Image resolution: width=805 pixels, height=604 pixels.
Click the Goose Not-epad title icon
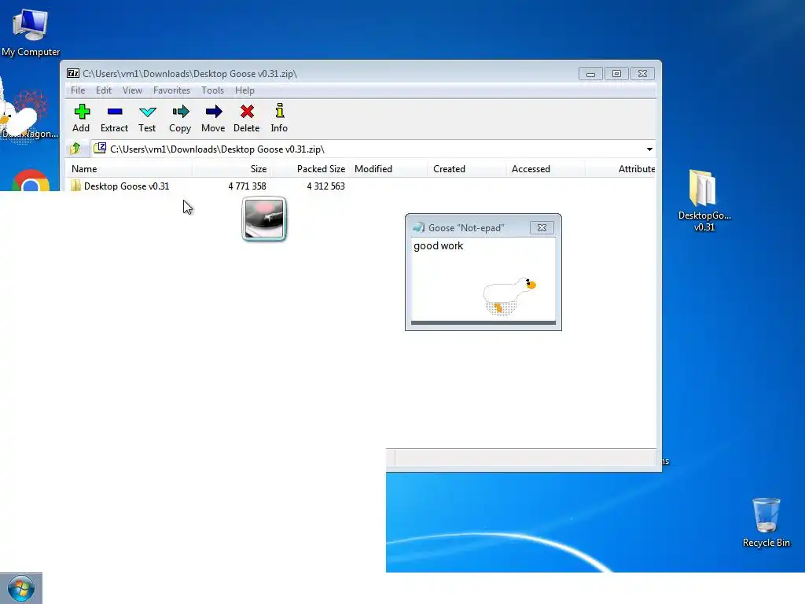tap(418, 227)
